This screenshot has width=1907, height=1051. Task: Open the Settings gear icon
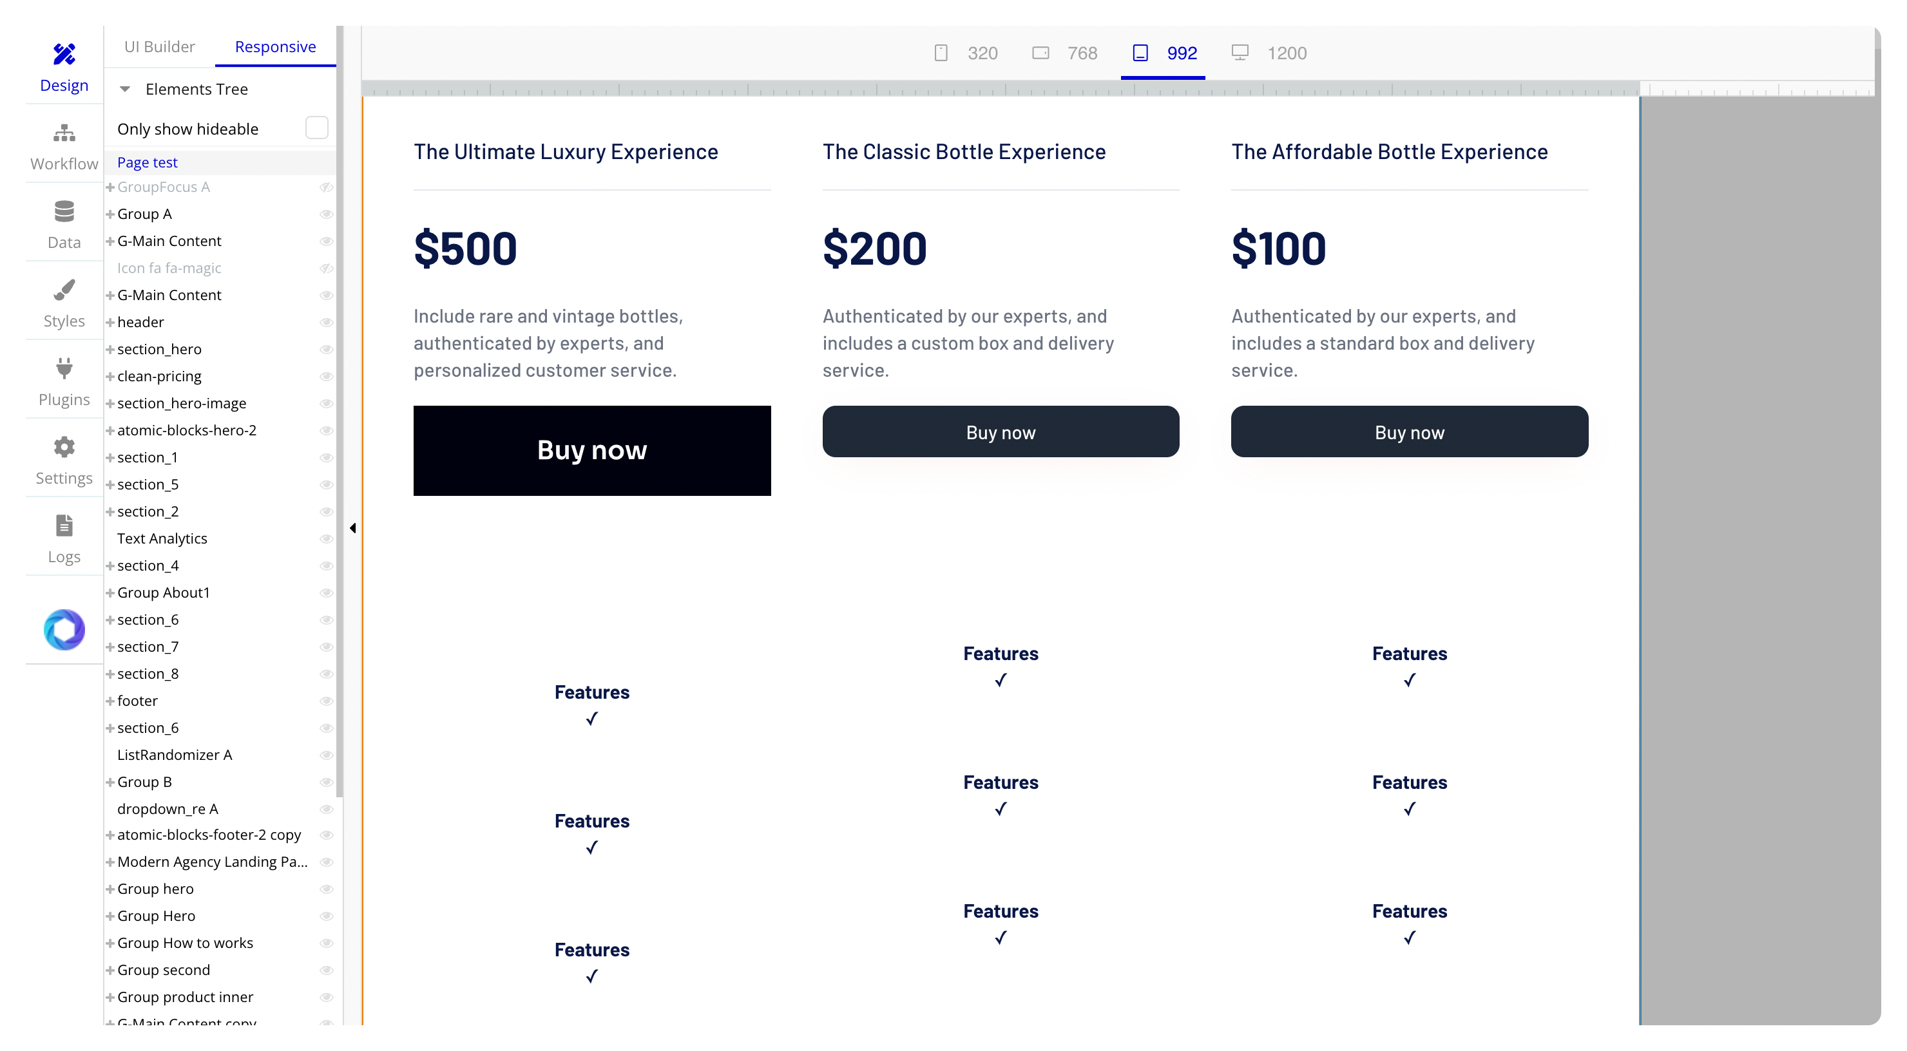(64, 447)
